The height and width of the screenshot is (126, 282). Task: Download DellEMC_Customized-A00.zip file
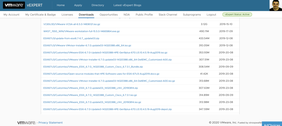pos(108,60)
